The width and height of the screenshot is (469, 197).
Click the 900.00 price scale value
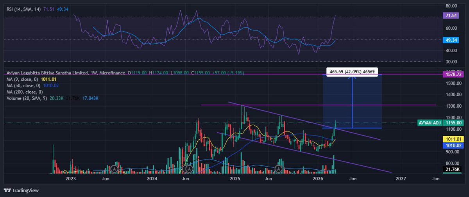[453, 152]
